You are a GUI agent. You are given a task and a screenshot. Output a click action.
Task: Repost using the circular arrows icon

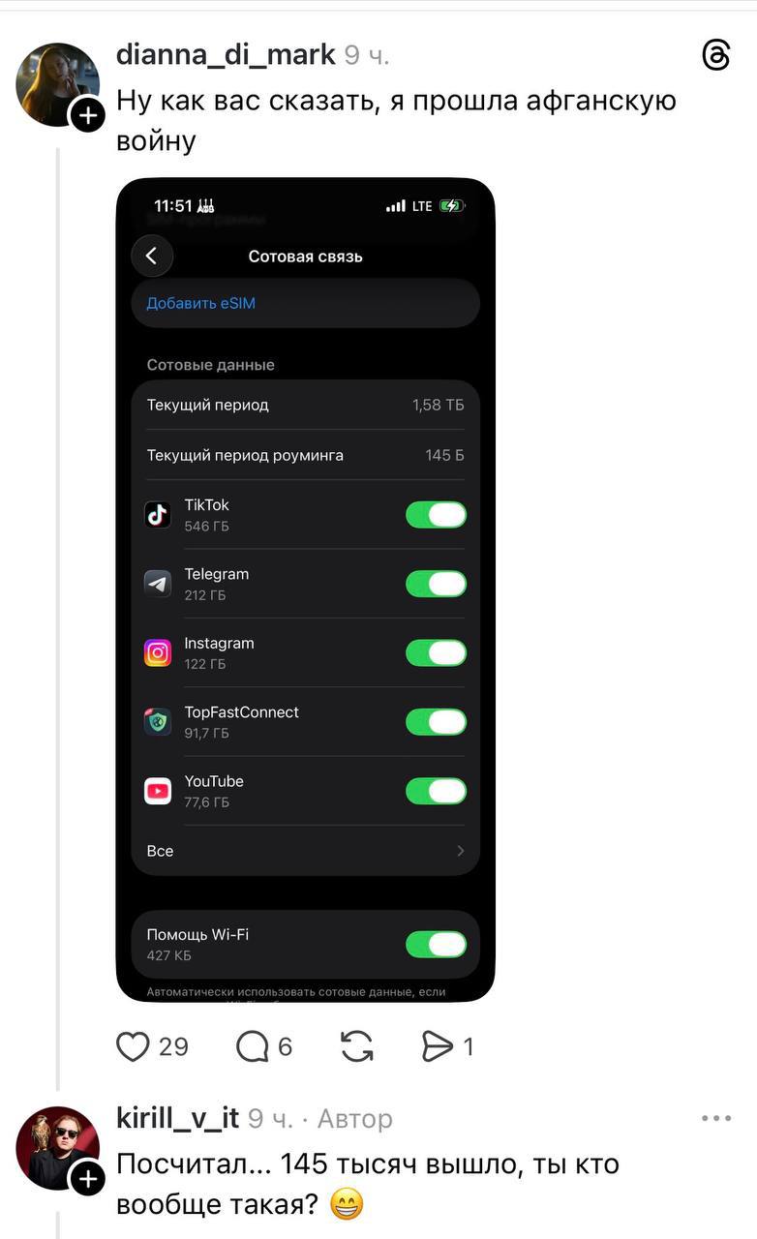tap(357, 1046)
